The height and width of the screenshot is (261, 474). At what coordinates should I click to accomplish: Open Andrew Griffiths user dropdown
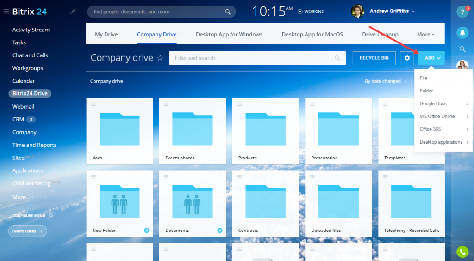pyautogui.click(x=392, y=11)
